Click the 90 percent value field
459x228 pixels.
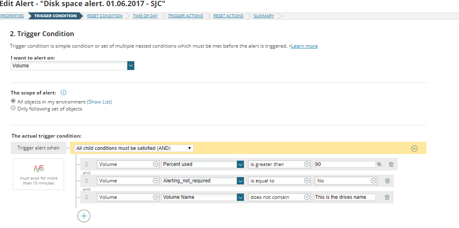click(345, 164)
